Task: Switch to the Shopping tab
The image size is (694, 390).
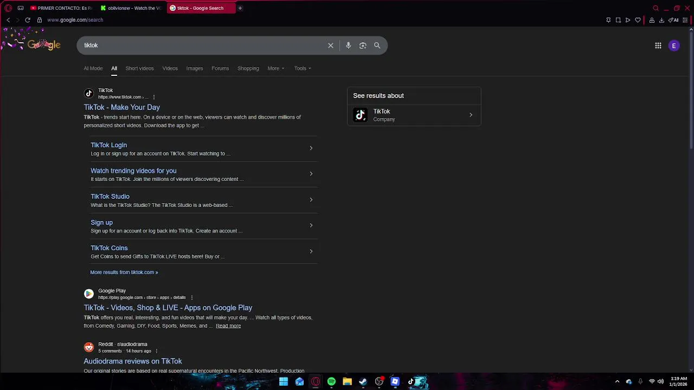Action: coord(248,68)
